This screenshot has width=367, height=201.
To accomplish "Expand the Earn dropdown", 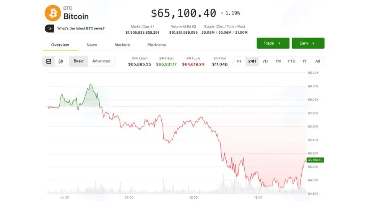I will coord(308,43).
